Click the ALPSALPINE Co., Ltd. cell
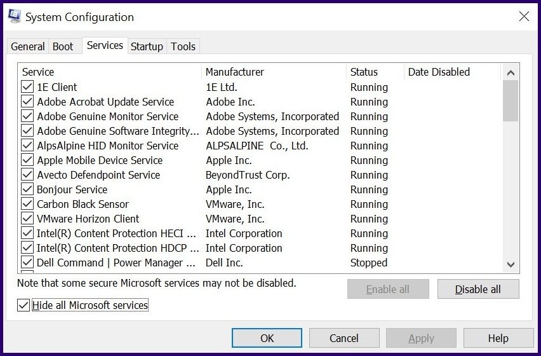The image size is (541, 356). (x=257, y=146)
